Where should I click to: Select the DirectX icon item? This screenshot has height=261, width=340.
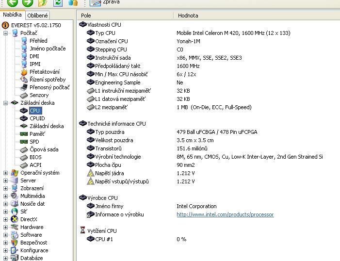point(28,219)
